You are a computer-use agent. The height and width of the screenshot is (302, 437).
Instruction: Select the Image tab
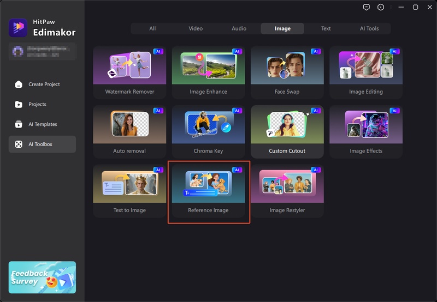click(x=282, y=28)
